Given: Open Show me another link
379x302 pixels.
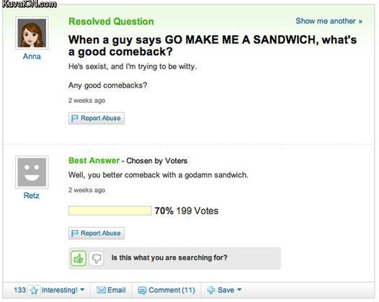Looking at the screenshot, I should coord(329,21).
